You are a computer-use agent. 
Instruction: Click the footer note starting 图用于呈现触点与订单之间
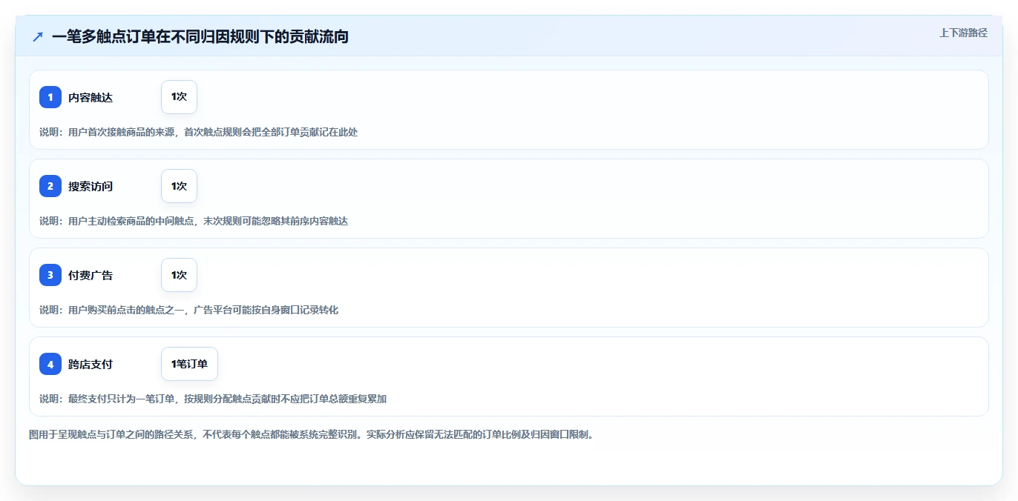pyautogui.click(x=311, y=434)
